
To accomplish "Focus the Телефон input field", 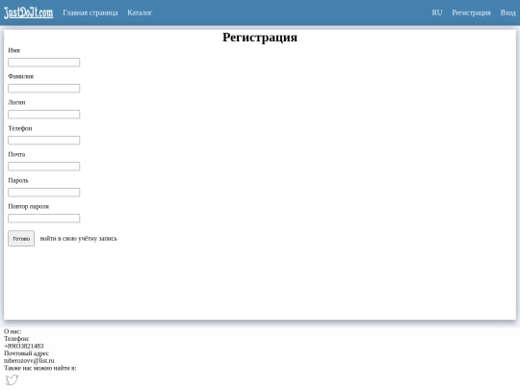I will point(43,141).
